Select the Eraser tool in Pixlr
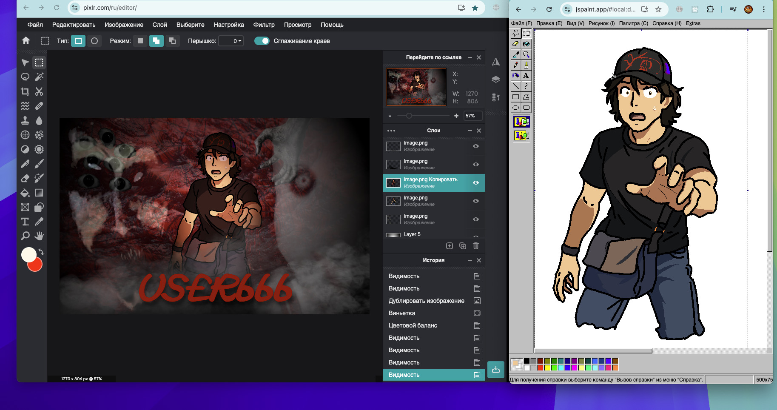Viewport: 777px width, 410px height. coord(25,178)
